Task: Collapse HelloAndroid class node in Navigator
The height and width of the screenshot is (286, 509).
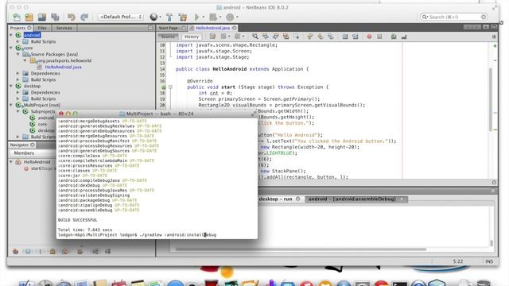Action: click(11, 162)
